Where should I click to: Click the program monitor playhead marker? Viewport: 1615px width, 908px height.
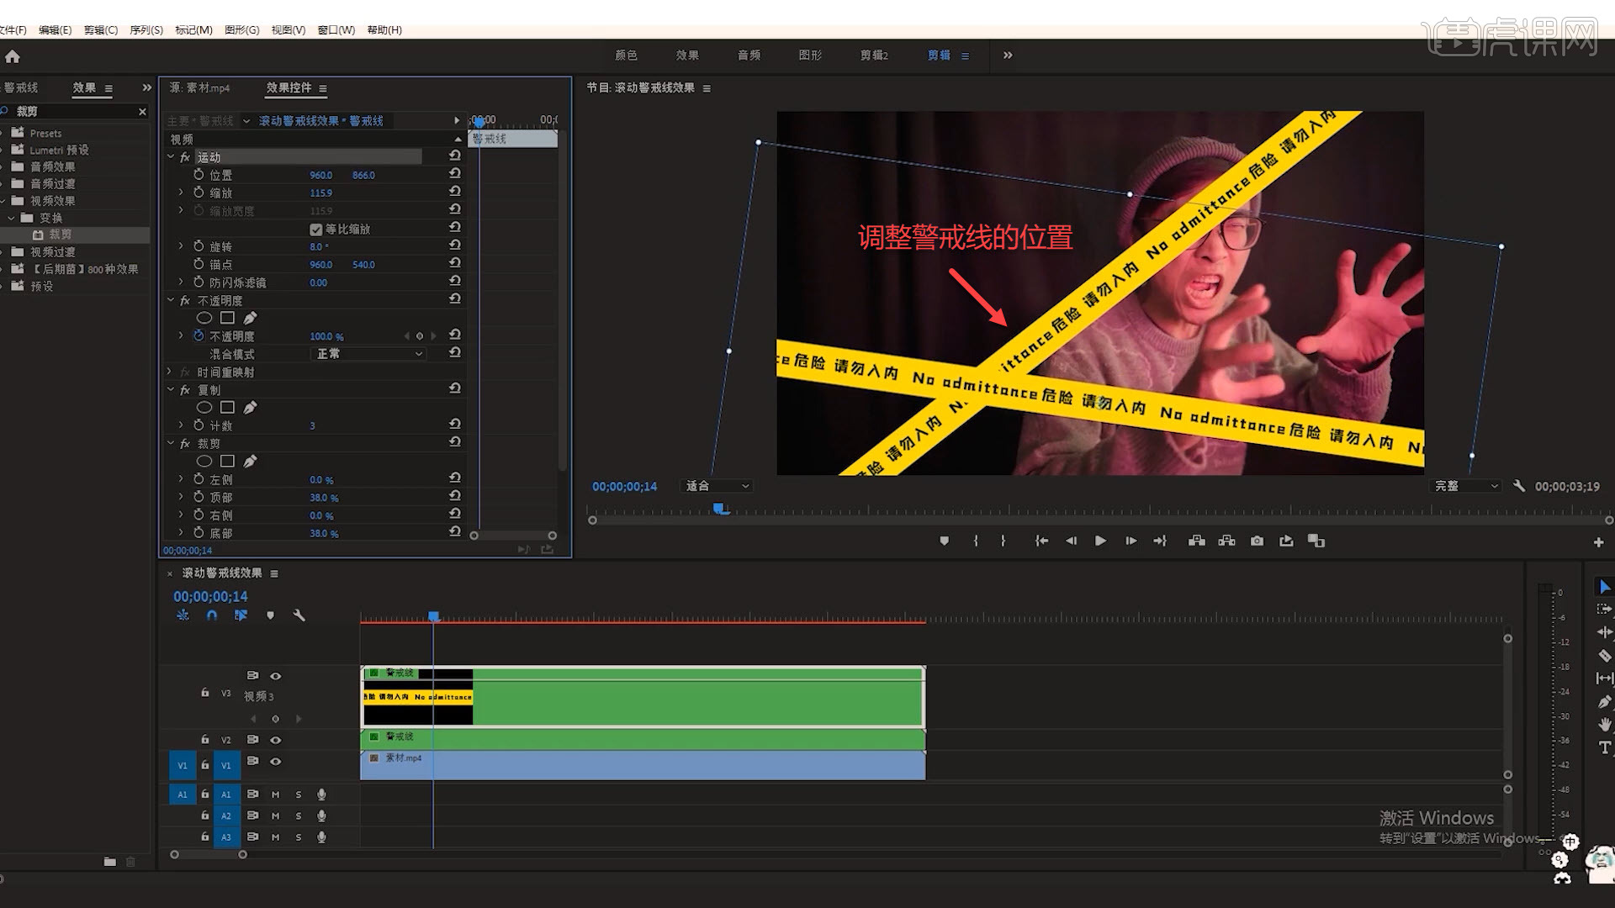click(720, 509)
